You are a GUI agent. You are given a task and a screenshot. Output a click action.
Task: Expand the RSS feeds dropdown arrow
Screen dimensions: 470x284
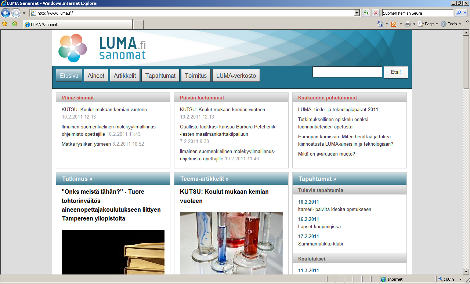pyautogui.click(x=400, y=24)
